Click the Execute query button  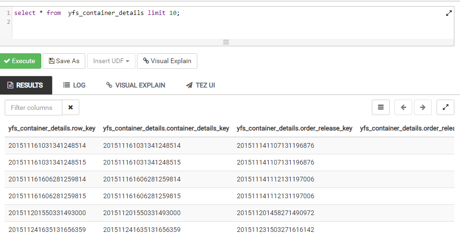click(20, 61)
